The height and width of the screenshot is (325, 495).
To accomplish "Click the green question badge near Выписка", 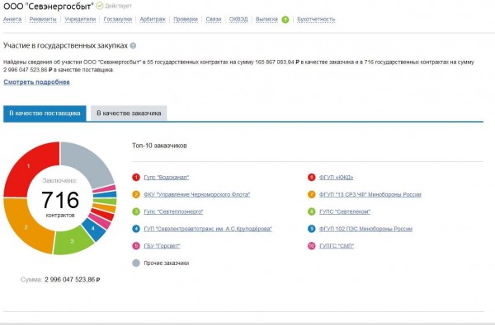I will click(285, 20).
